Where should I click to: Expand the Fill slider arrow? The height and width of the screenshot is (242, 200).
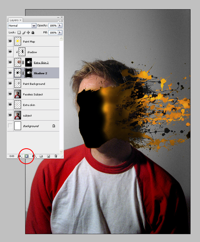click(x=60, y=32)
